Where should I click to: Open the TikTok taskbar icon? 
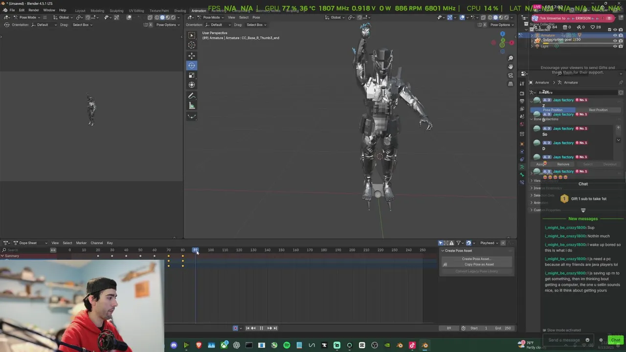coord(412,346)
